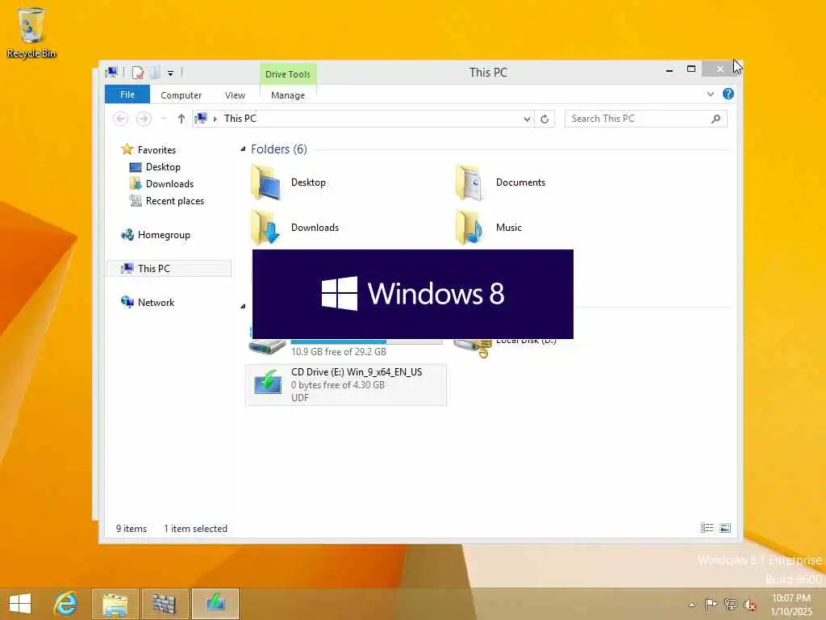Click the '1 item selected' status text
The width and height of the screenshot is (826, 620).
195,528
